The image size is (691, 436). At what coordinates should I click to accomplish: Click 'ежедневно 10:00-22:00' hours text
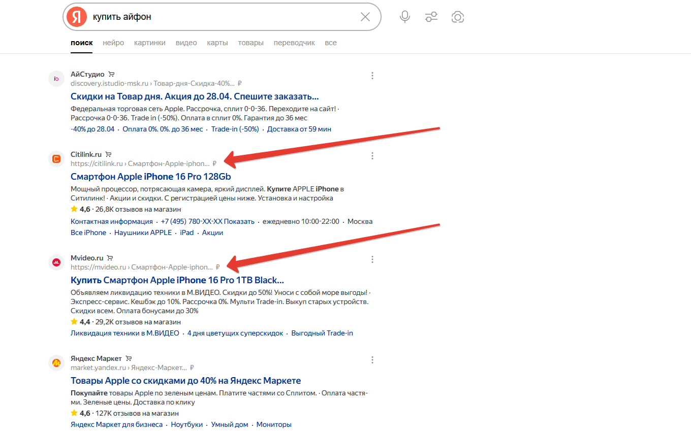(301, 221)
